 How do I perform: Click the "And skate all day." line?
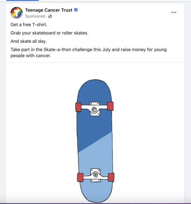(29, 41)
